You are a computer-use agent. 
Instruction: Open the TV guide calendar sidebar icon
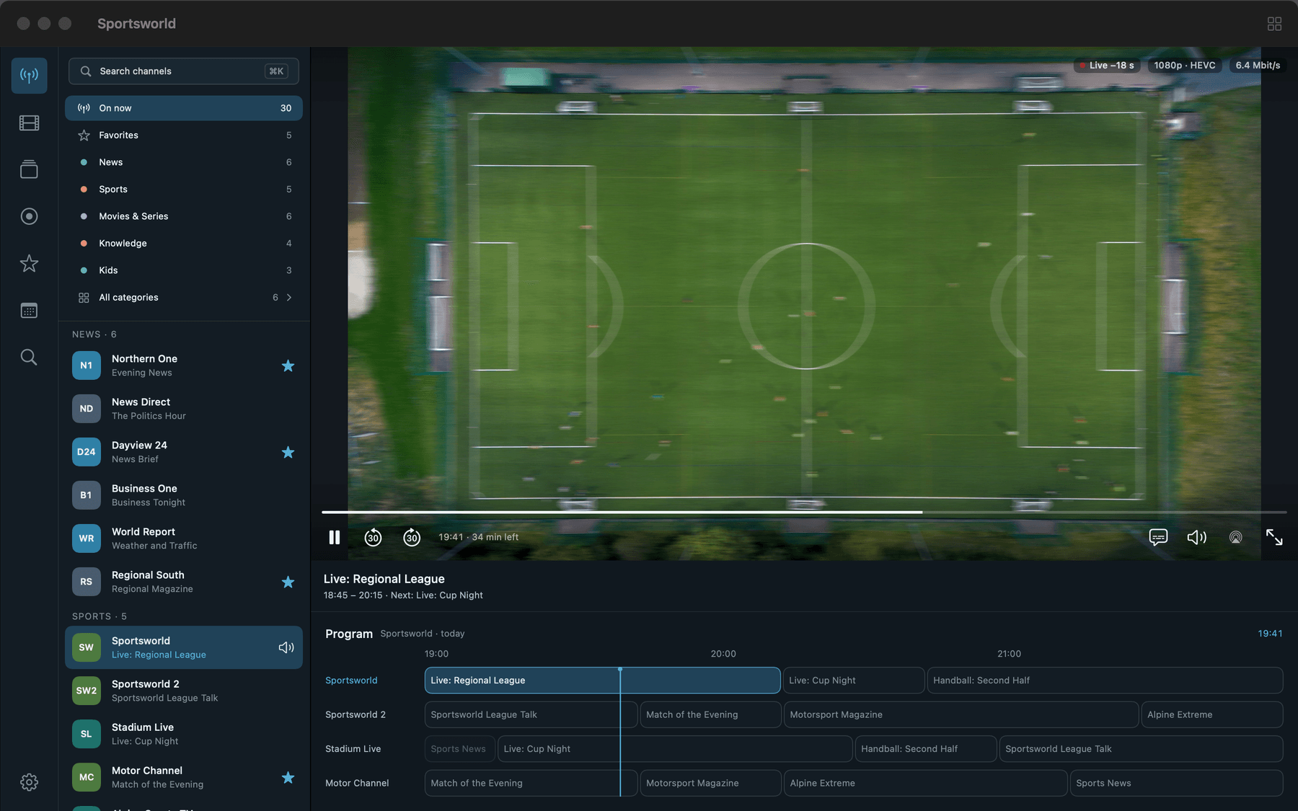point(29,311)
